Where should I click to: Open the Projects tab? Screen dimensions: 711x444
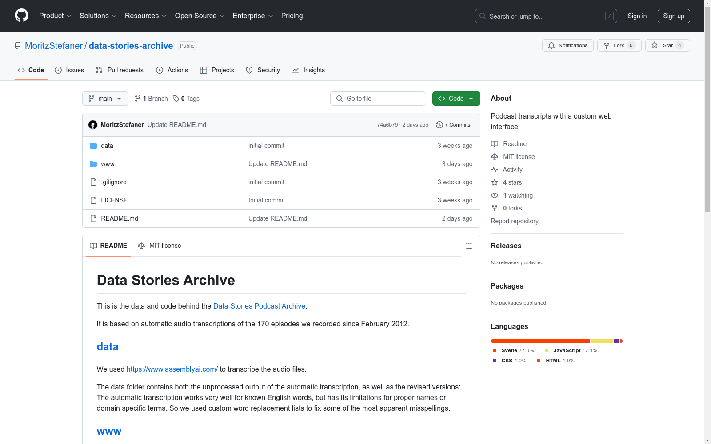tap(217, 70)
